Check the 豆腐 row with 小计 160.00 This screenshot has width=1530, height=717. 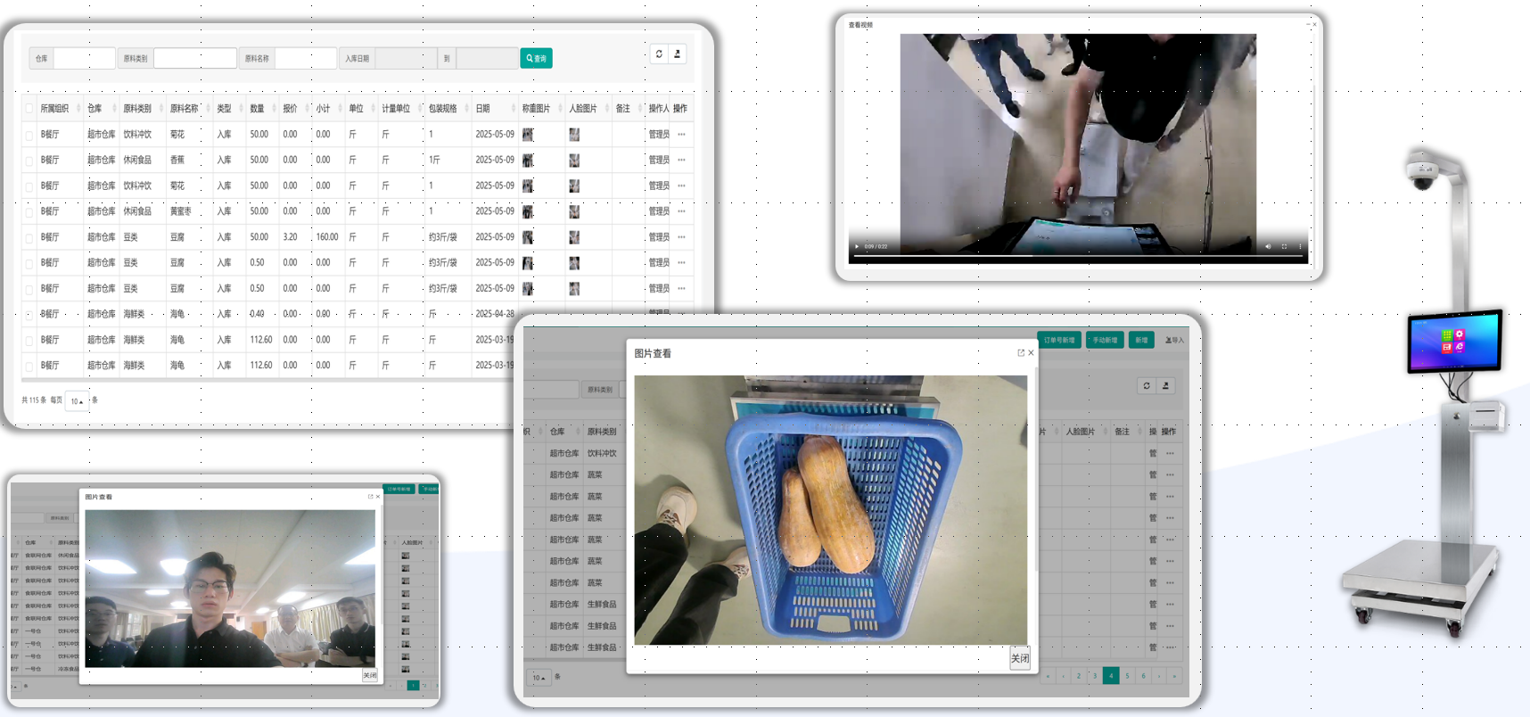tap(29, 238)
